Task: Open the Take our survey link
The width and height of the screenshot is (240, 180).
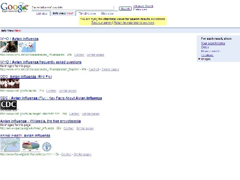Action: 101,23
